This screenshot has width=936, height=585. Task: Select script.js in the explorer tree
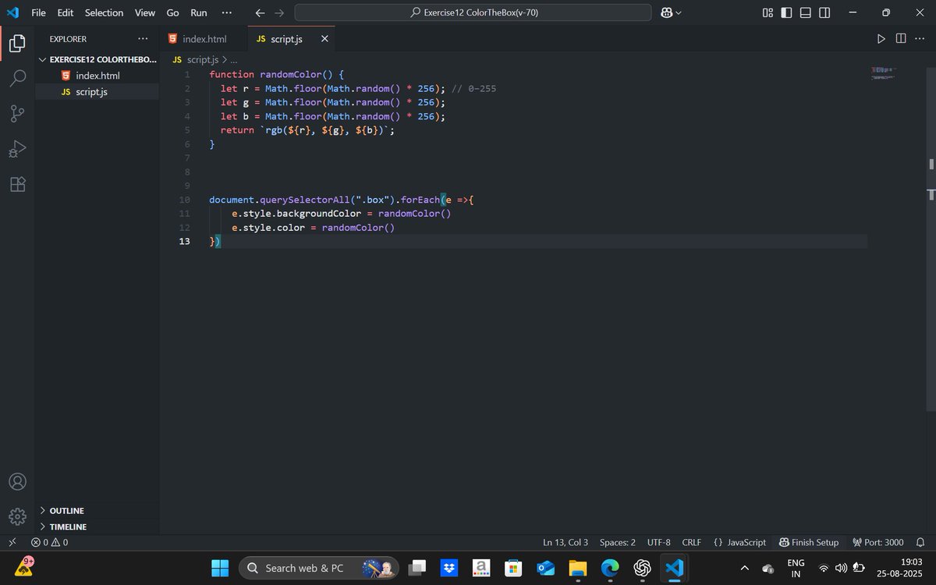[x=97, y=92]
